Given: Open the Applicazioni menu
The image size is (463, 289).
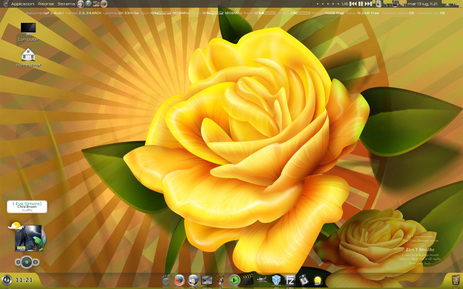Looking at the screenshot, I should (x=23, y=4).
